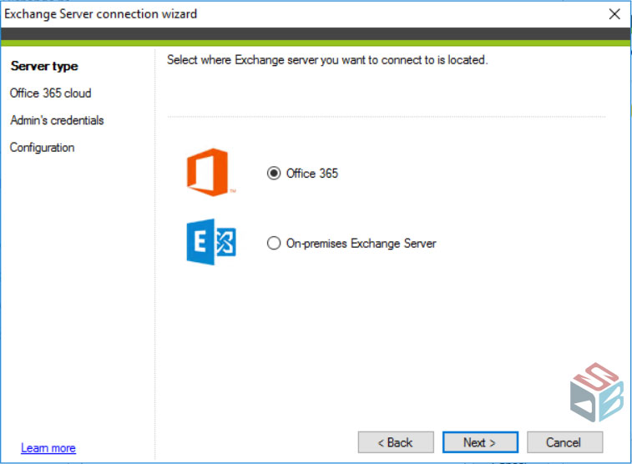Cancel the connection wizard

564,442
